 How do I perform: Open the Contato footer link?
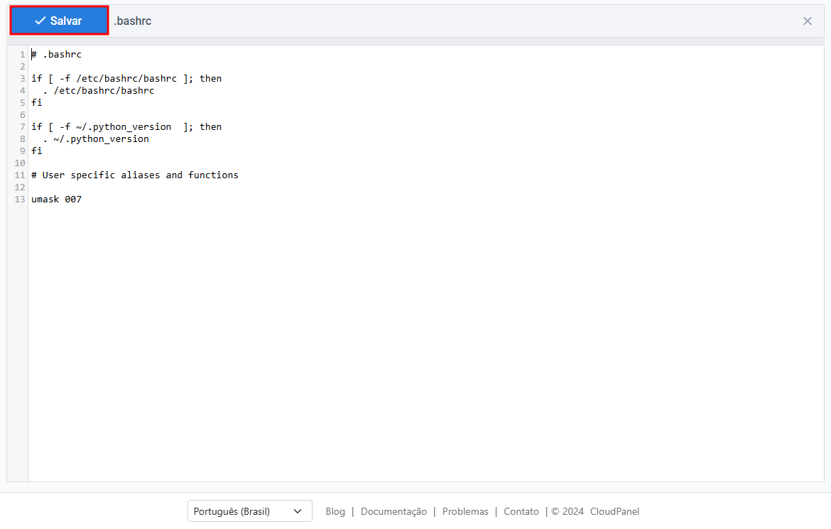point(521,511)
